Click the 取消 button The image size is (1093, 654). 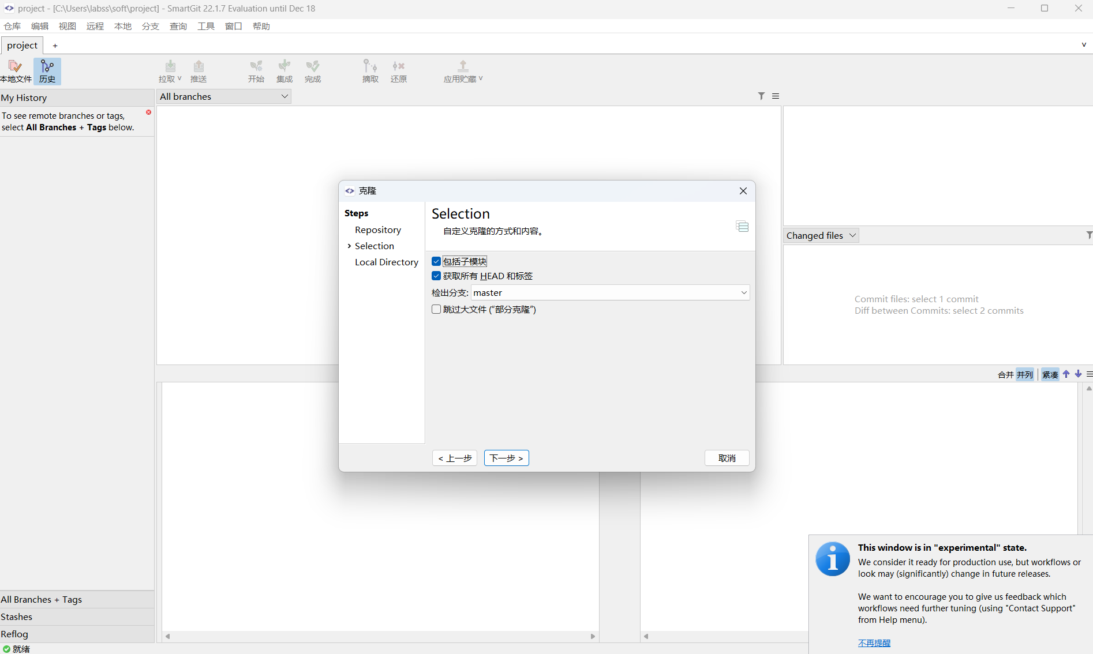click(727, 458)
